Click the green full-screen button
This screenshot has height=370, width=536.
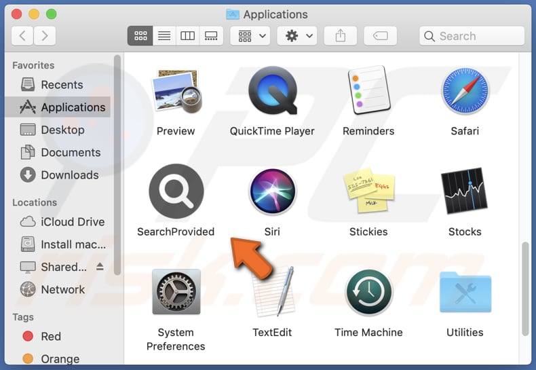point(52,14)
